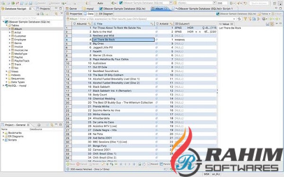Open the Navigator view menu chevron
The image size is (284, 177).
coord(62,13)
